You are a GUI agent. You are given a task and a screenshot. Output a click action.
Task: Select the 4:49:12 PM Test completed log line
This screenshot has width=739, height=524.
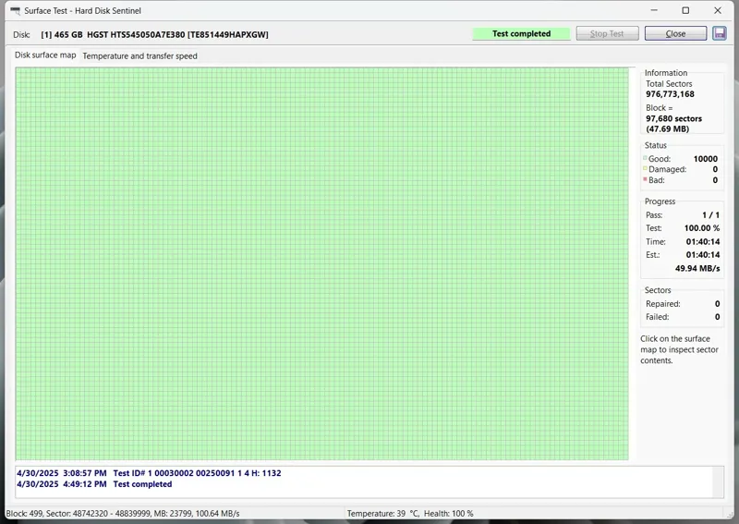[94, 484]
